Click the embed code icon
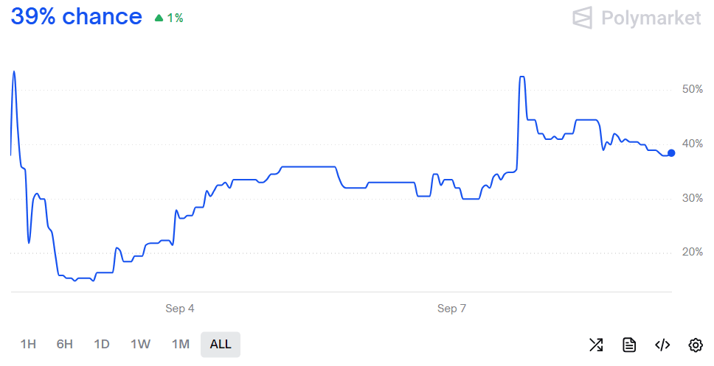 point(662,345)
